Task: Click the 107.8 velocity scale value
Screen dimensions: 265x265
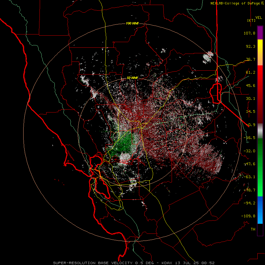Action: [249, 33]
